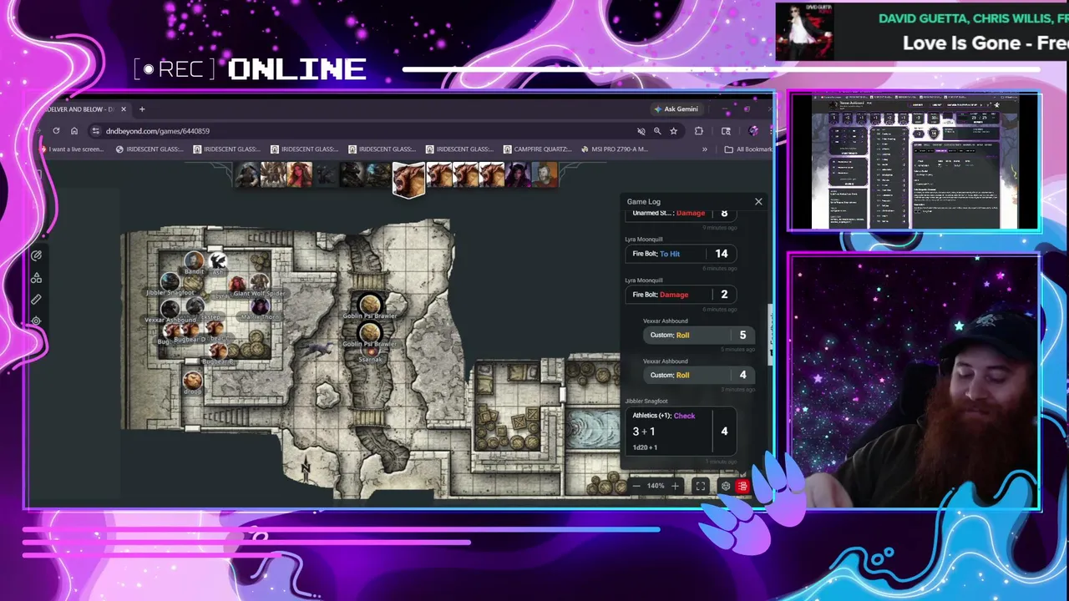The image size is (1069, 601).
Task: Close the Delver and Below tab
Action: click(124, 109)
